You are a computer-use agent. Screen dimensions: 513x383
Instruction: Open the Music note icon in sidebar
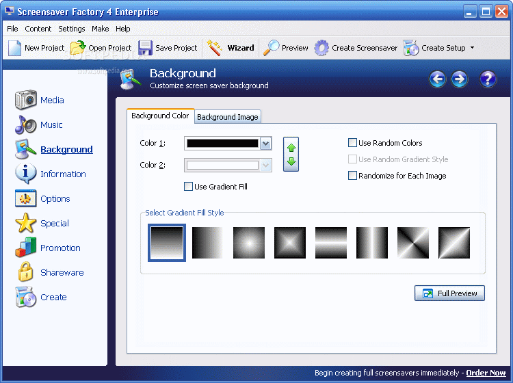click(25, 124)
